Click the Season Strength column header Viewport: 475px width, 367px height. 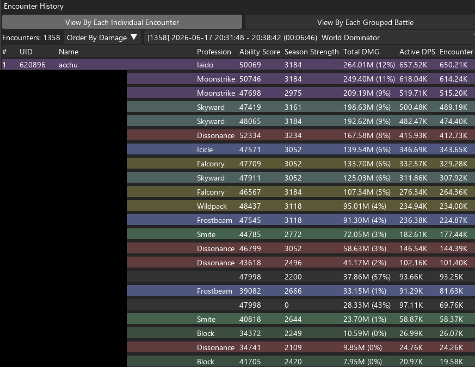pyautogui.click(x=311, y=52)
